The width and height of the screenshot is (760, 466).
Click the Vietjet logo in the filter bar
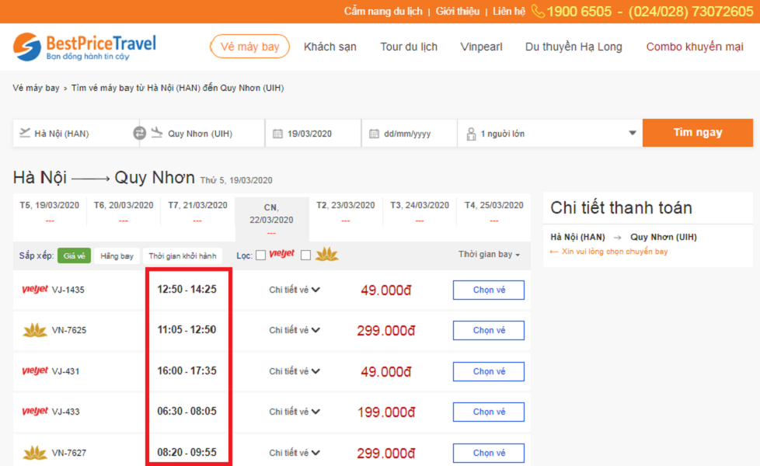[x=281, y=254]
